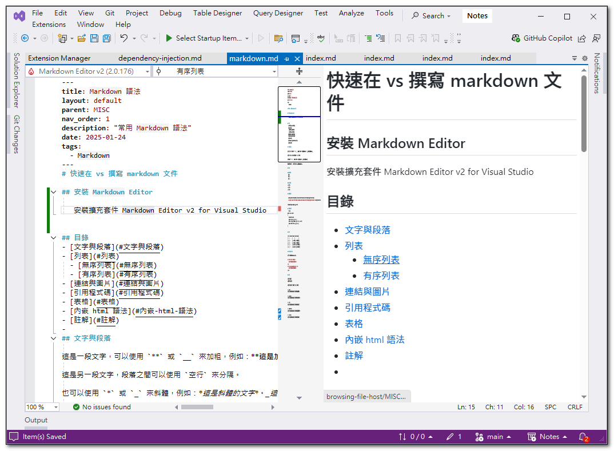This screenshot has height=451, width=614.
Task: Click the feedback person icon top right
Action: pos(596,38)
